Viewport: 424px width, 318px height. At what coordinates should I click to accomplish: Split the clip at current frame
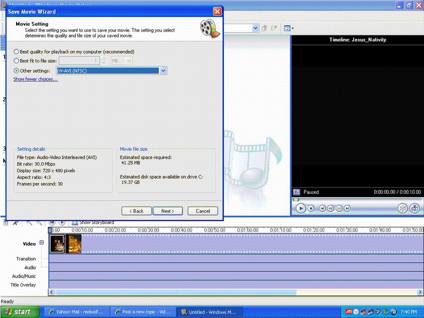403,208
